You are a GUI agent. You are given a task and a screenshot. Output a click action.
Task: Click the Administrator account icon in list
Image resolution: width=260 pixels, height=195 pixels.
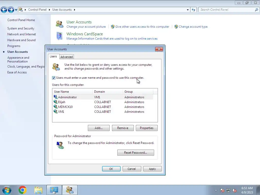click(x=55, y=97)
